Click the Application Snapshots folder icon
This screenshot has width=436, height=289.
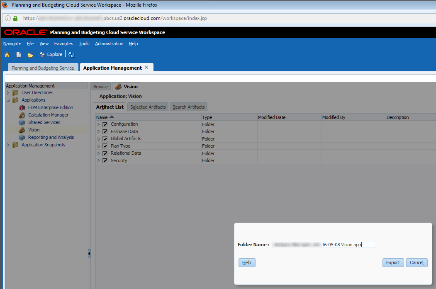point(16,145)
